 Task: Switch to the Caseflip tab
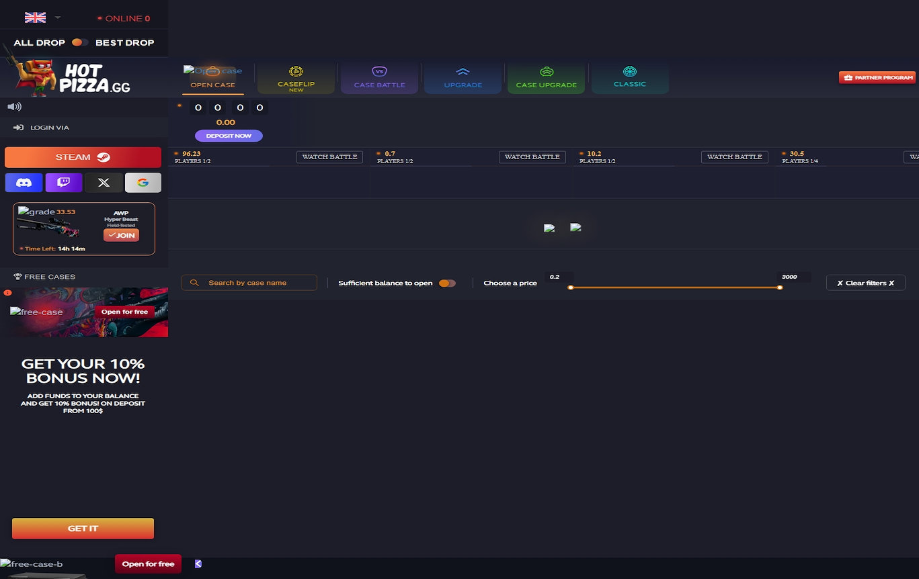[x=296, y=79]
